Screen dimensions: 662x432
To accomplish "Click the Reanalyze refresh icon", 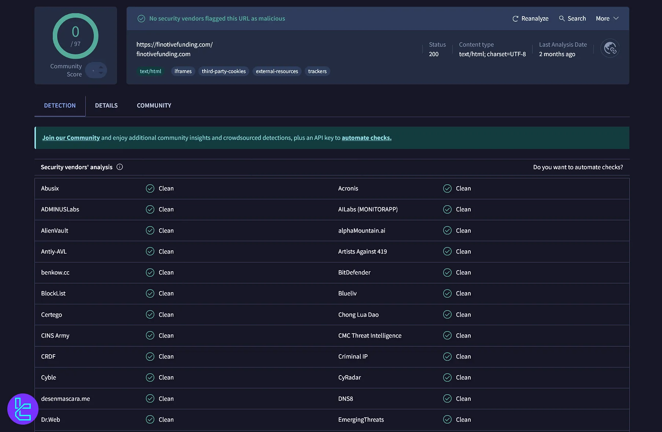I will (x=516, y=18).
